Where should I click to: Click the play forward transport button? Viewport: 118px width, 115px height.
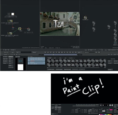pos(65,52)
